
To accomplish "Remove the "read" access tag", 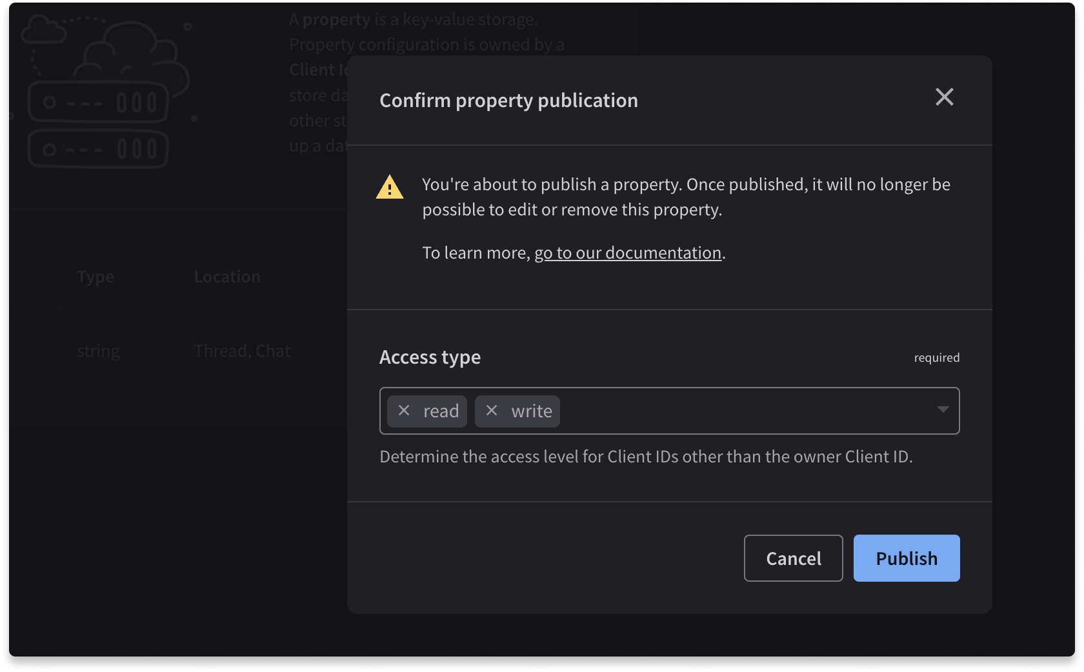I will coord(403,411).
